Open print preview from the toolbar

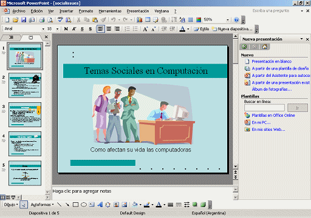[x=50, y=20]
